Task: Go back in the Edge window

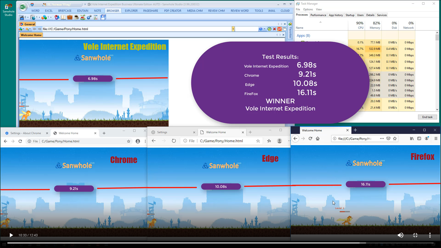Action: point(154,141)
